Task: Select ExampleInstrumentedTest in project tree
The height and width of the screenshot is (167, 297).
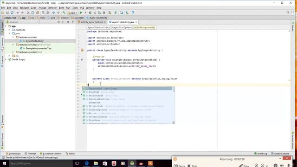Action: pyautogui.click(x=39, y=48)
